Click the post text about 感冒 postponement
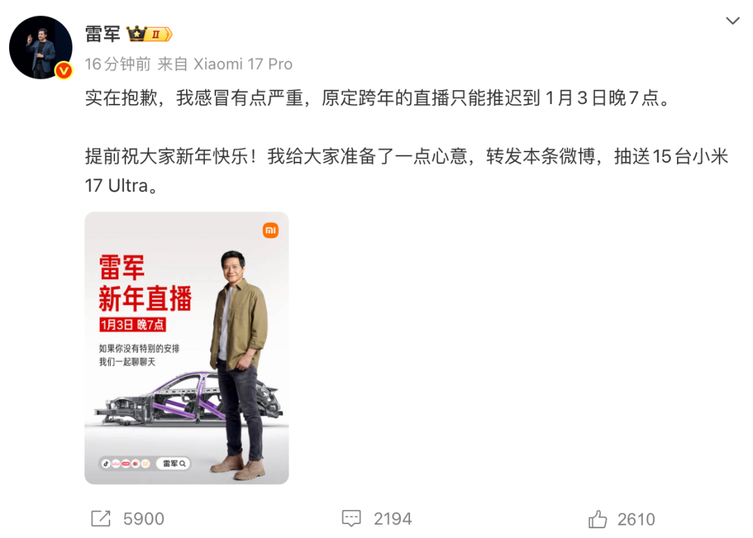Screen dimensions: 753x538 point(377,98)
